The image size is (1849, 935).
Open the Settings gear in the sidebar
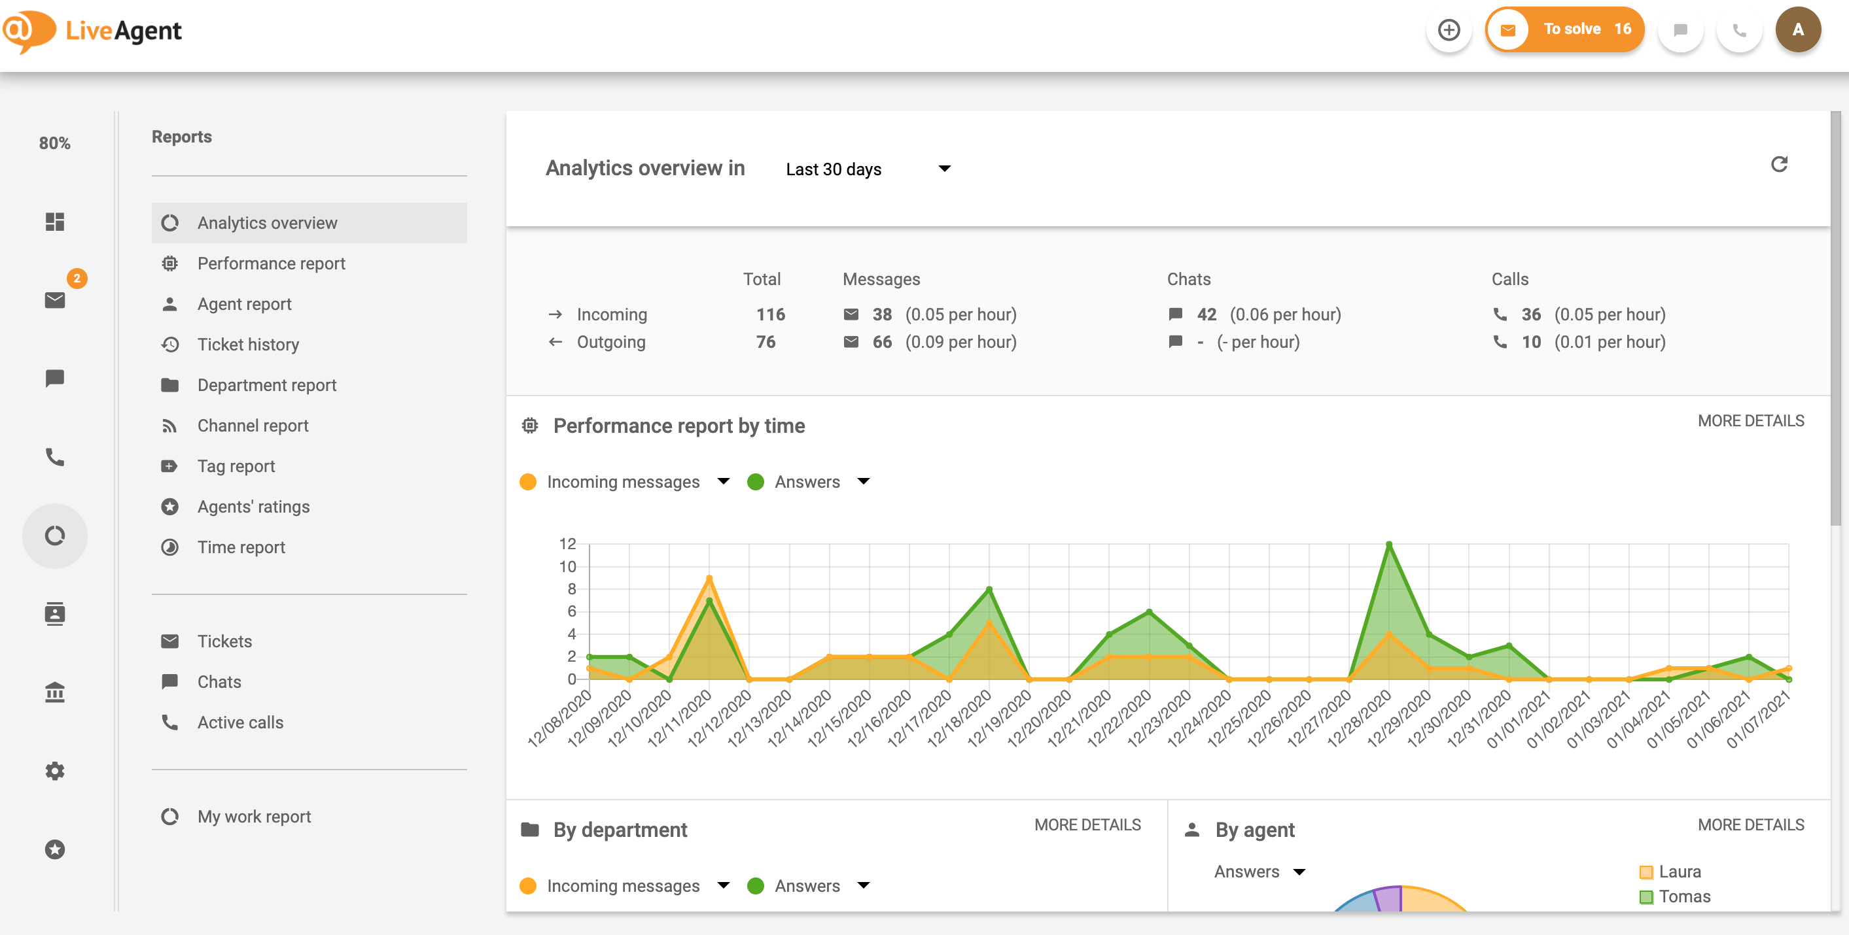click(55, 771)
